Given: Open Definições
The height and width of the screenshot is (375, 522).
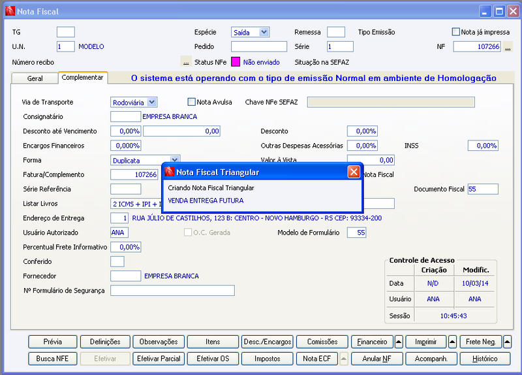Looking at the screenshot, I should pyautogui.click(x=105, y=342).
